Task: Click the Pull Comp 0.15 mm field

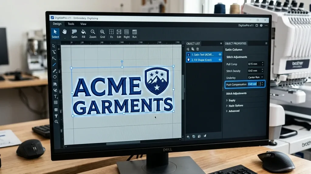Action: click(254, 64)
